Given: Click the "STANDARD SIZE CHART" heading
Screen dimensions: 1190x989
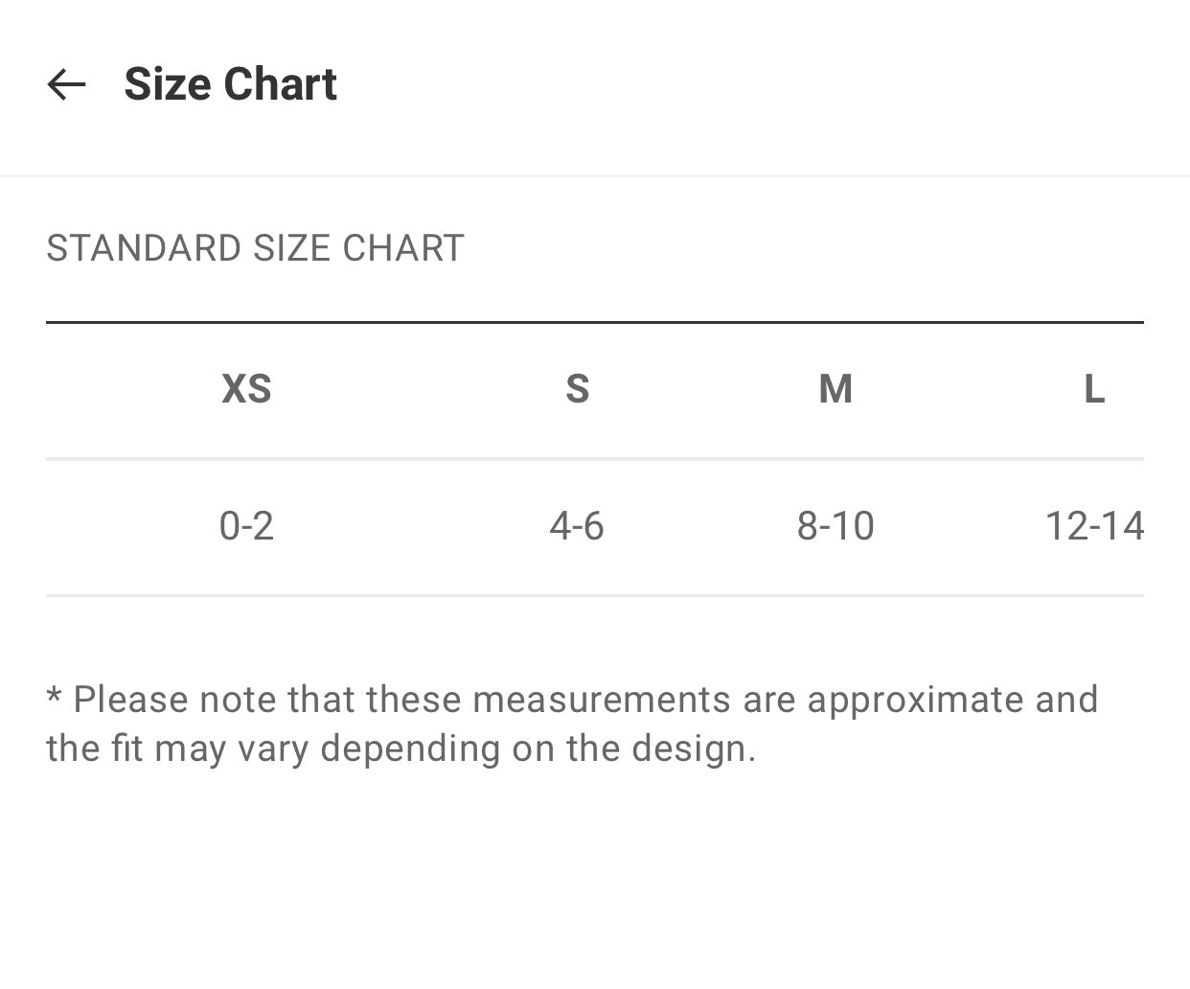Looking at the screenshot, I should [x=255, y=248].
